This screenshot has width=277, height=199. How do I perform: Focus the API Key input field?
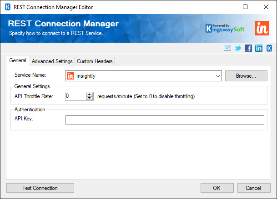(165, 120)
